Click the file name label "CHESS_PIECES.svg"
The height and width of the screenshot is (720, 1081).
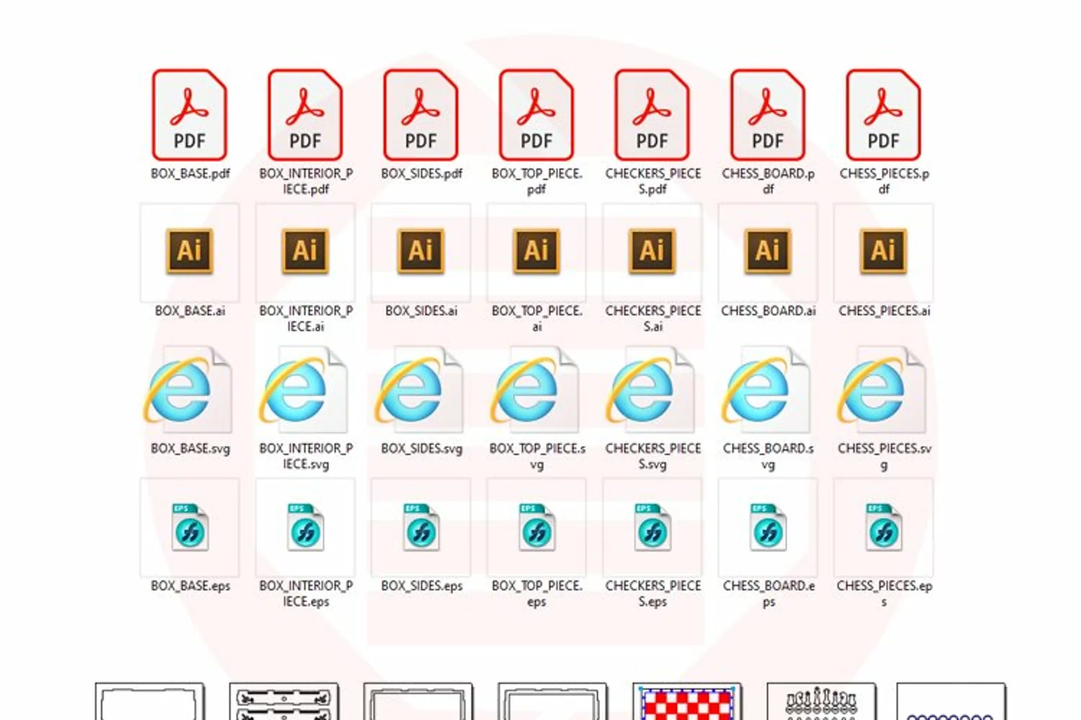[x=884, y=456]
